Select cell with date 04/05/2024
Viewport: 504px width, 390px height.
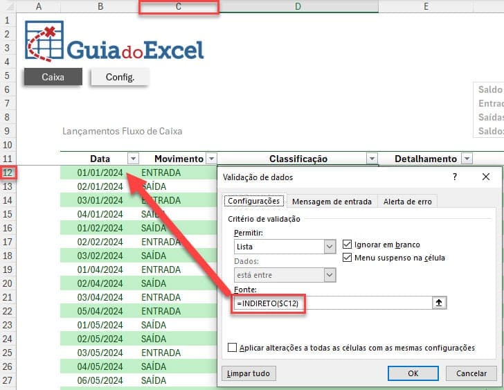tap(100, 366)
